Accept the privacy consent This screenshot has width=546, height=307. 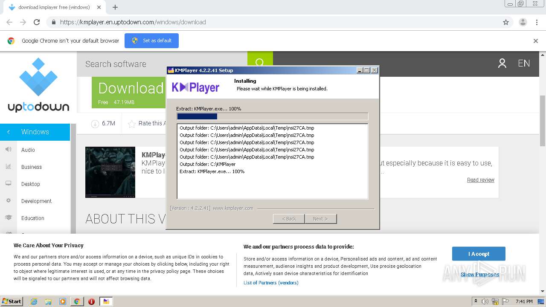point(479,254)
